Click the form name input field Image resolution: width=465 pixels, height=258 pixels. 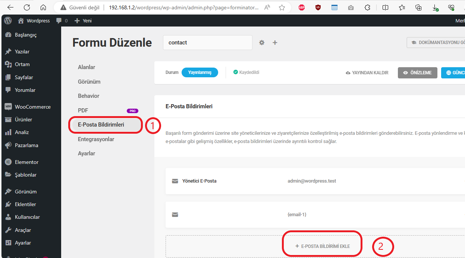click(x=208, y=43)
